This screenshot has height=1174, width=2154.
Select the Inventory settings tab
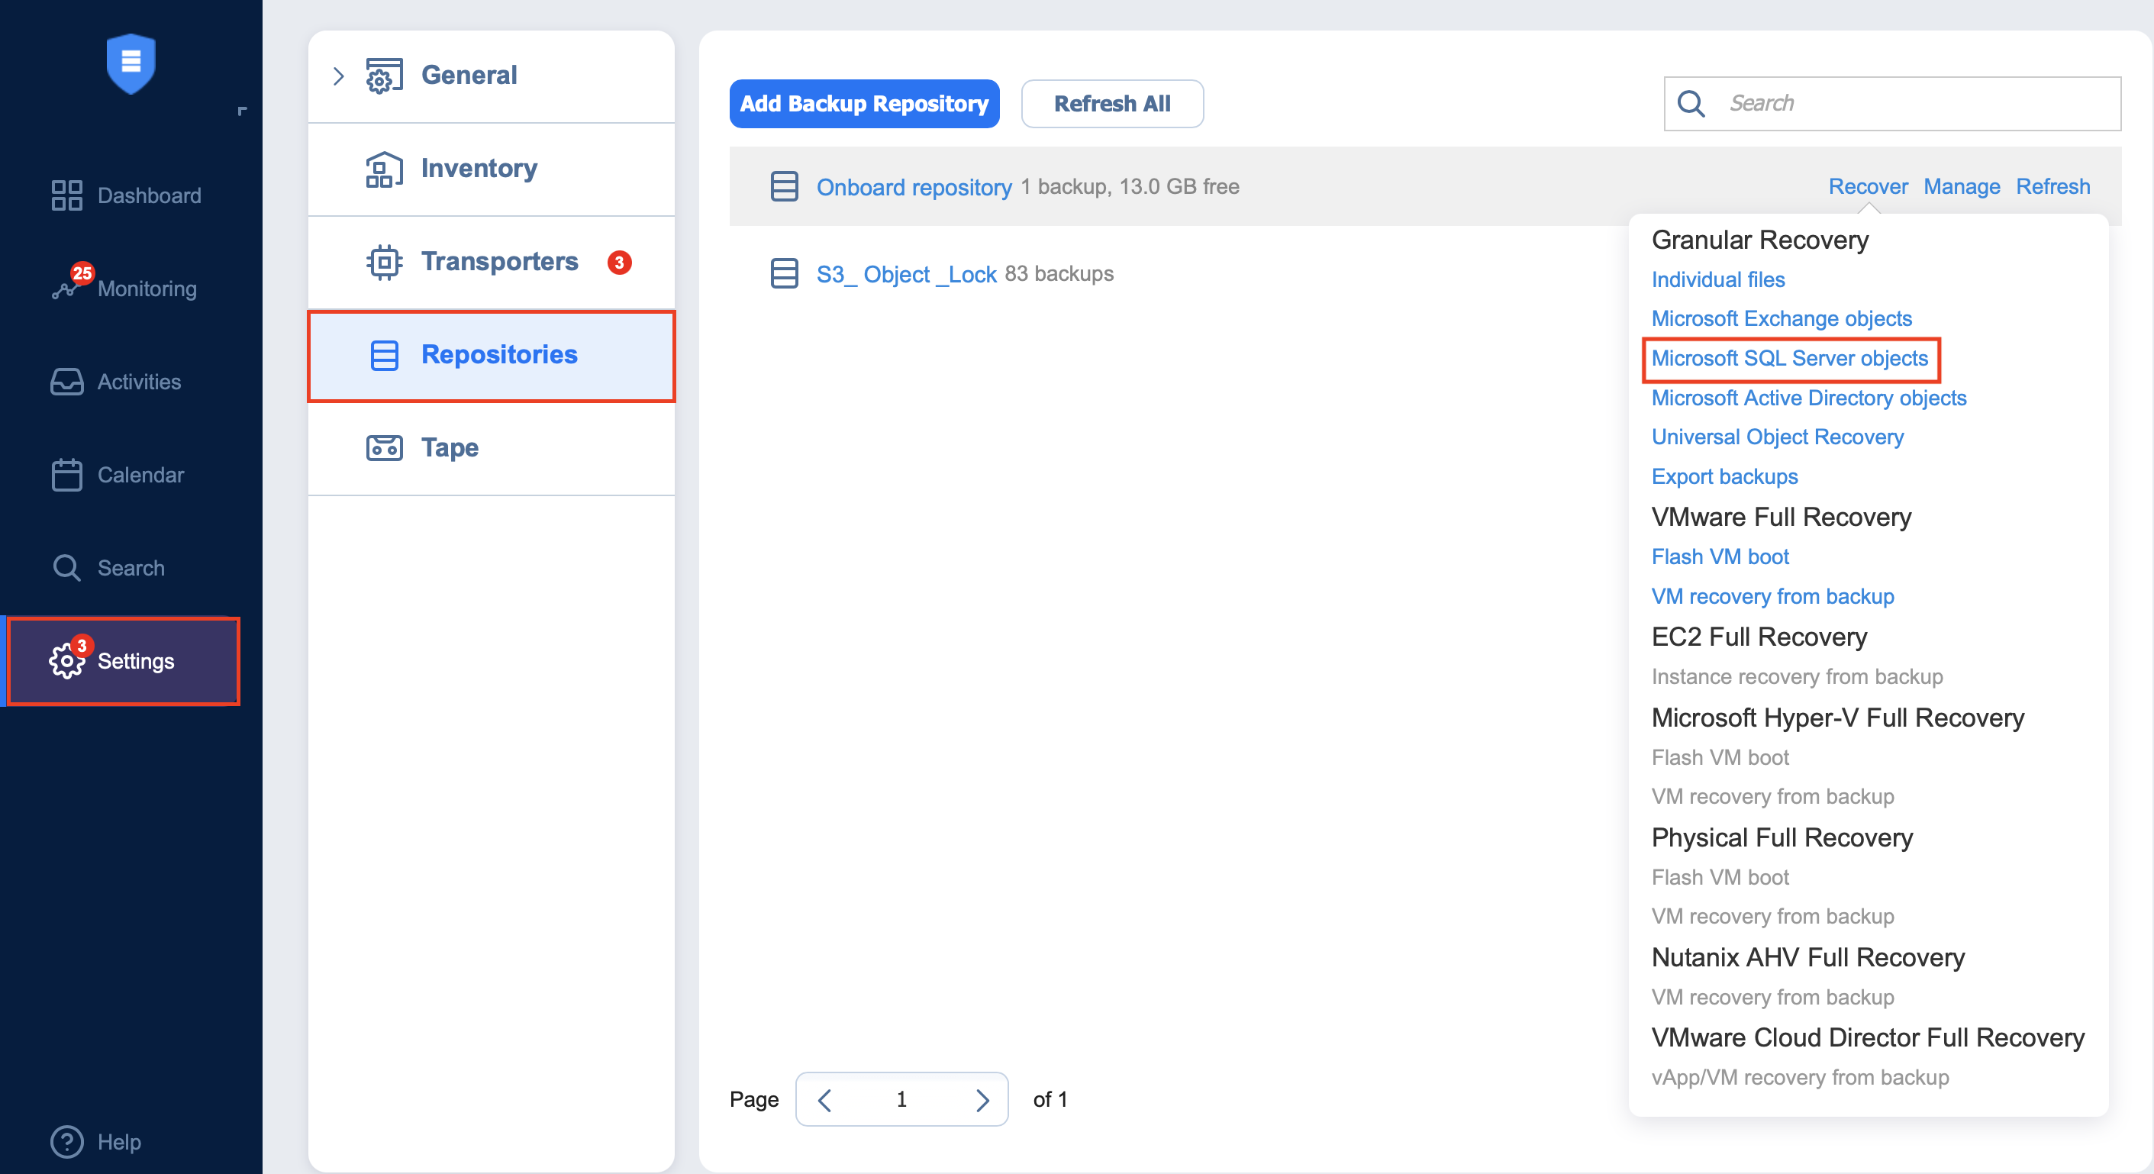coord(492,169)
